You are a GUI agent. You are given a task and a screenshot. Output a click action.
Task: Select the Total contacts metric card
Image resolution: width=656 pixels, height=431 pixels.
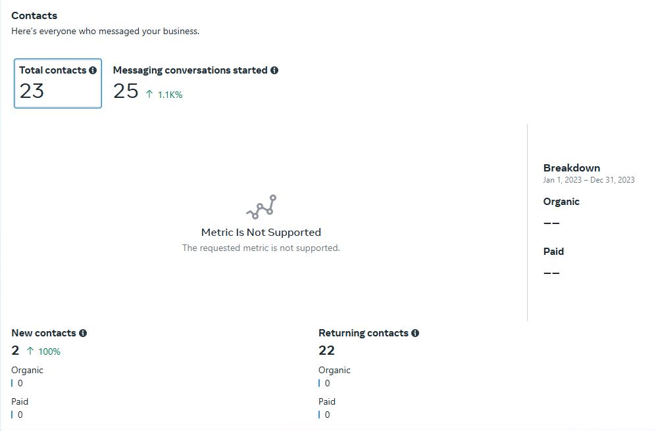pyautogui.click(x=58, y=83)
